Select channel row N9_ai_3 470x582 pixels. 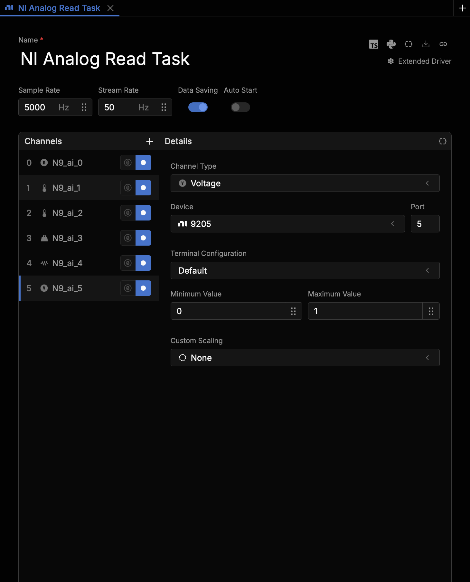tap(89, 238)
